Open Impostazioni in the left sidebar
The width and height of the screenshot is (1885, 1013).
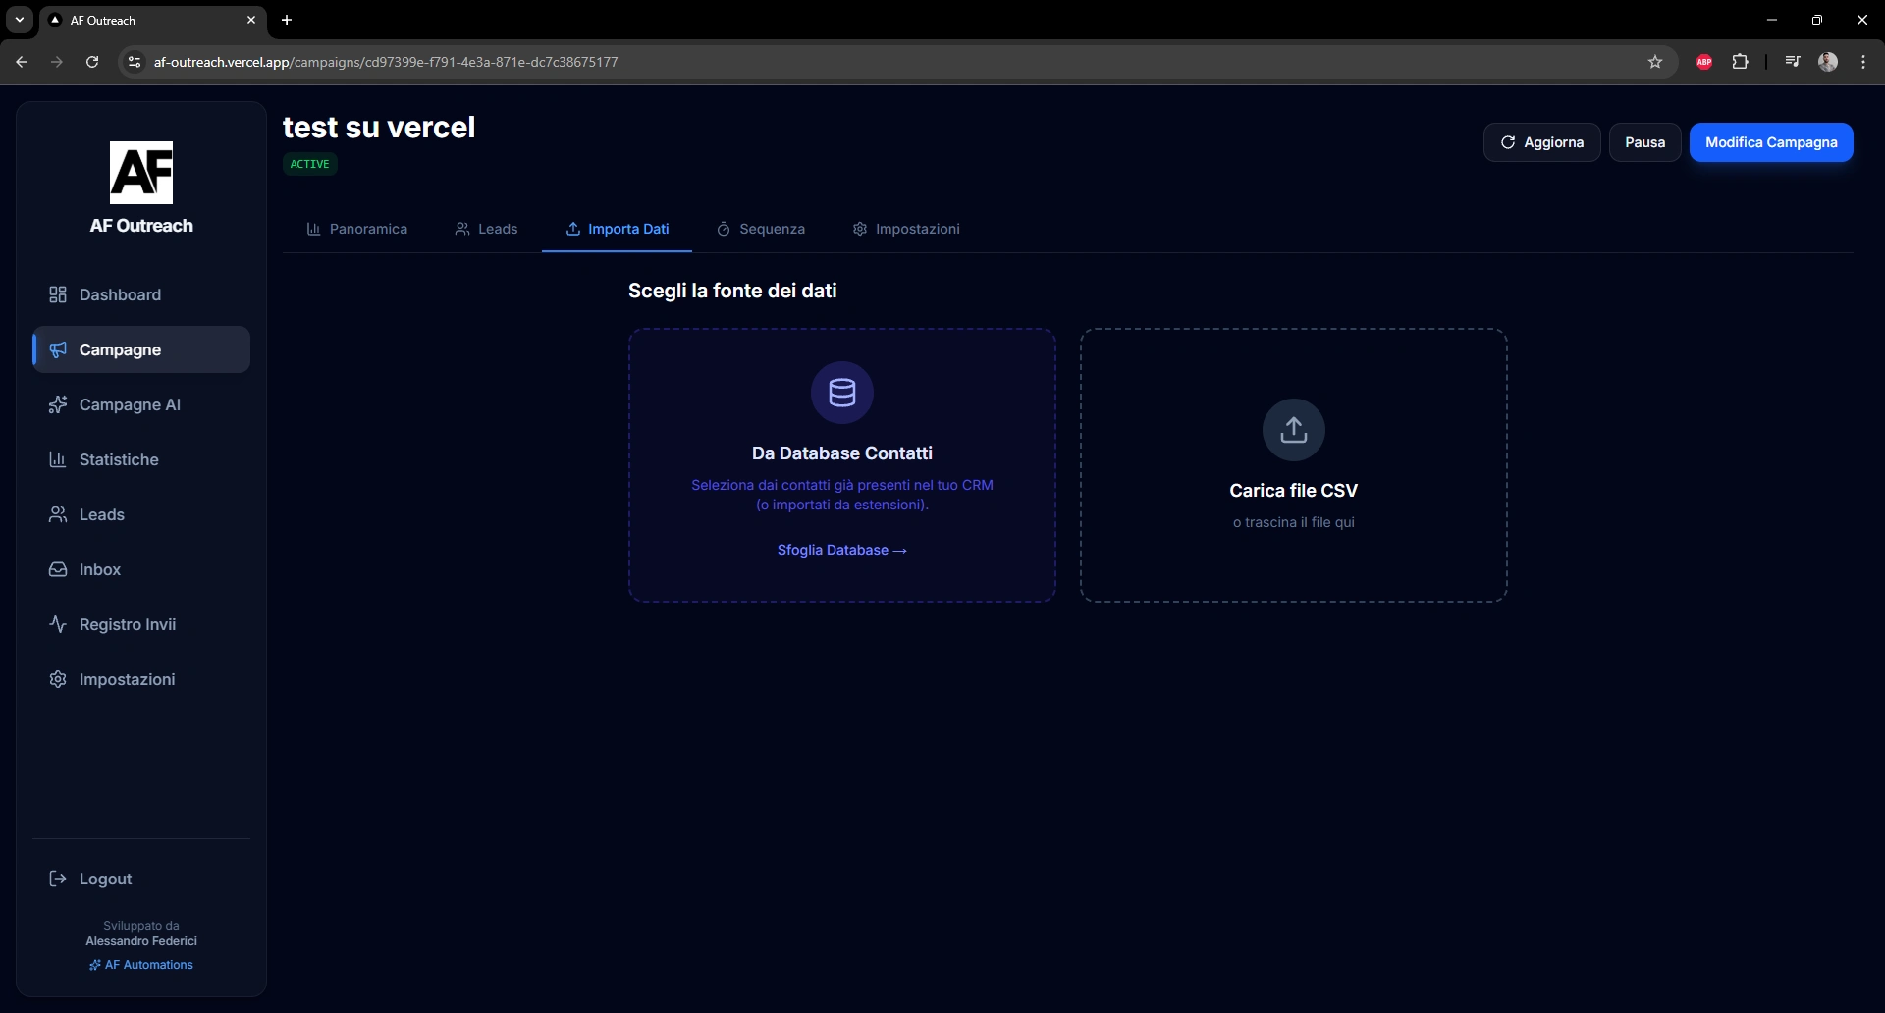coord(141,679)
